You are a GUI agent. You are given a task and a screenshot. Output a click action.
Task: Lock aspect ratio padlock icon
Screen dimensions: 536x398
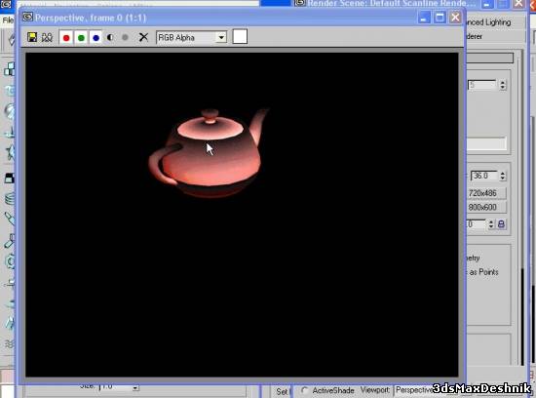501,224
